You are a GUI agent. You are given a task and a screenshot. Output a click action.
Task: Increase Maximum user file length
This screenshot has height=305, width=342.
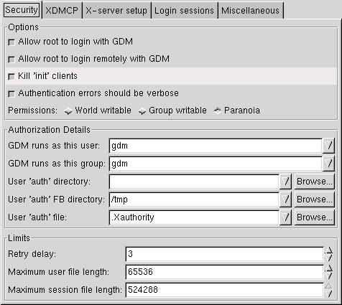pos(329,268)
